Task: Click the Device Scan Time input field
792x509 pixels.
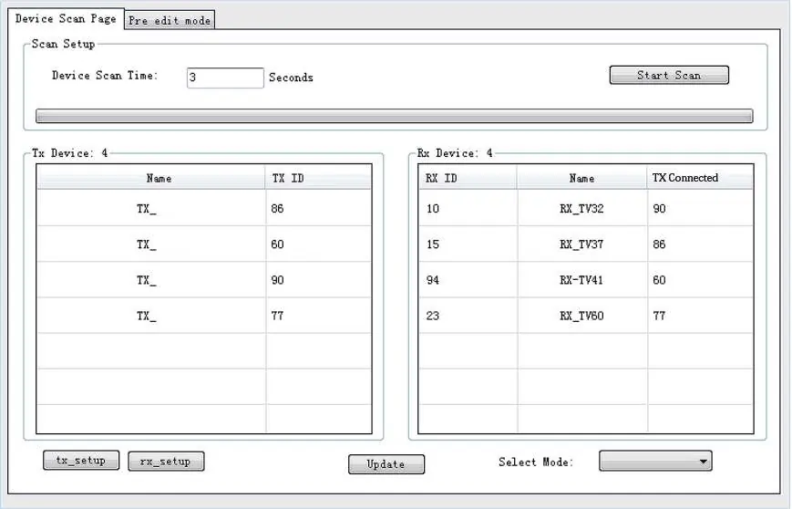Action: point(225,78)
